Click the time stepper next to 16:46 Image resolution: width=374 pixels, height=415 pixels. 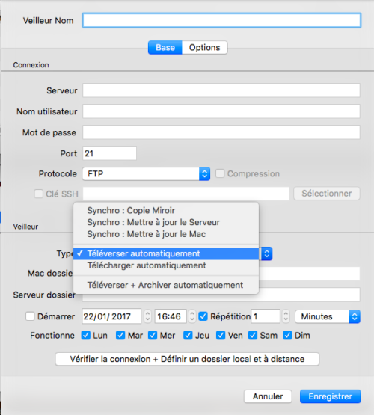tap(192, 316)
